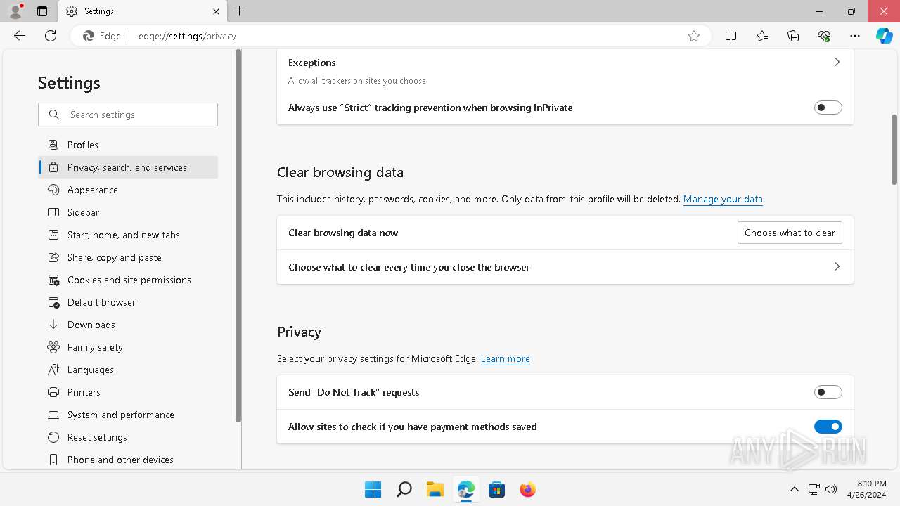Viewport: 900px width, 506px height.
Task: Open Copilot icon in toolbar
Action: point(885,36)
